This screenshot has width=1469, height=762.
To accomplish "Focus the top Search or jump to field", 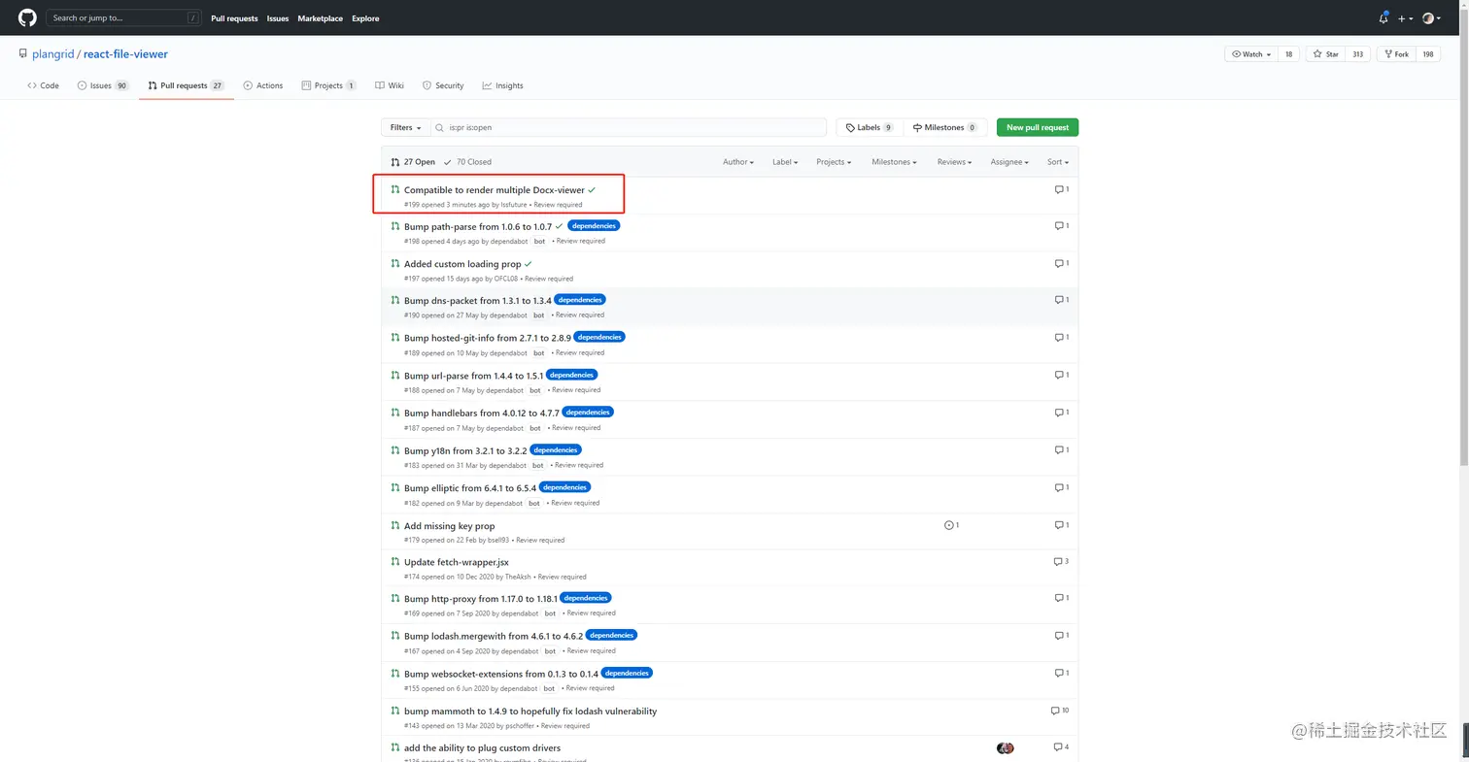I will [125, 17].
